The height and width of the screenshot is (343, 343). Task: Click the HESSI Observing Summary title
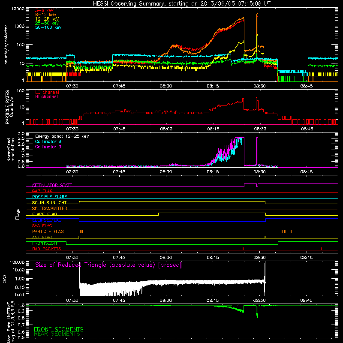pyautogui.click(x=181, y=4)
